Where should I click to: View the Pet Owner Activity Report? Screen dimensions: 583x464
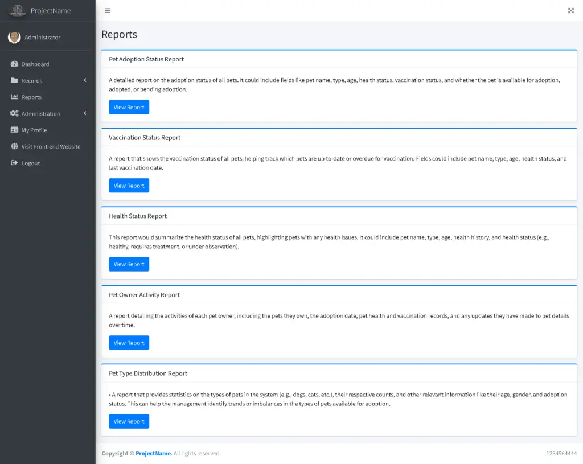click(129, 343)
